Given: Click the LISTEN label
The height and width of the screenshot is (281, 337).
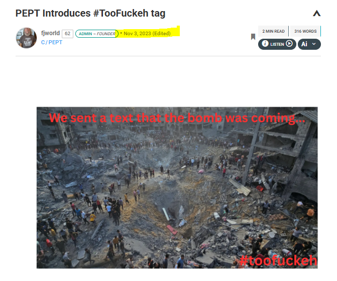Looking at the screenshot, I should [277, 44].
